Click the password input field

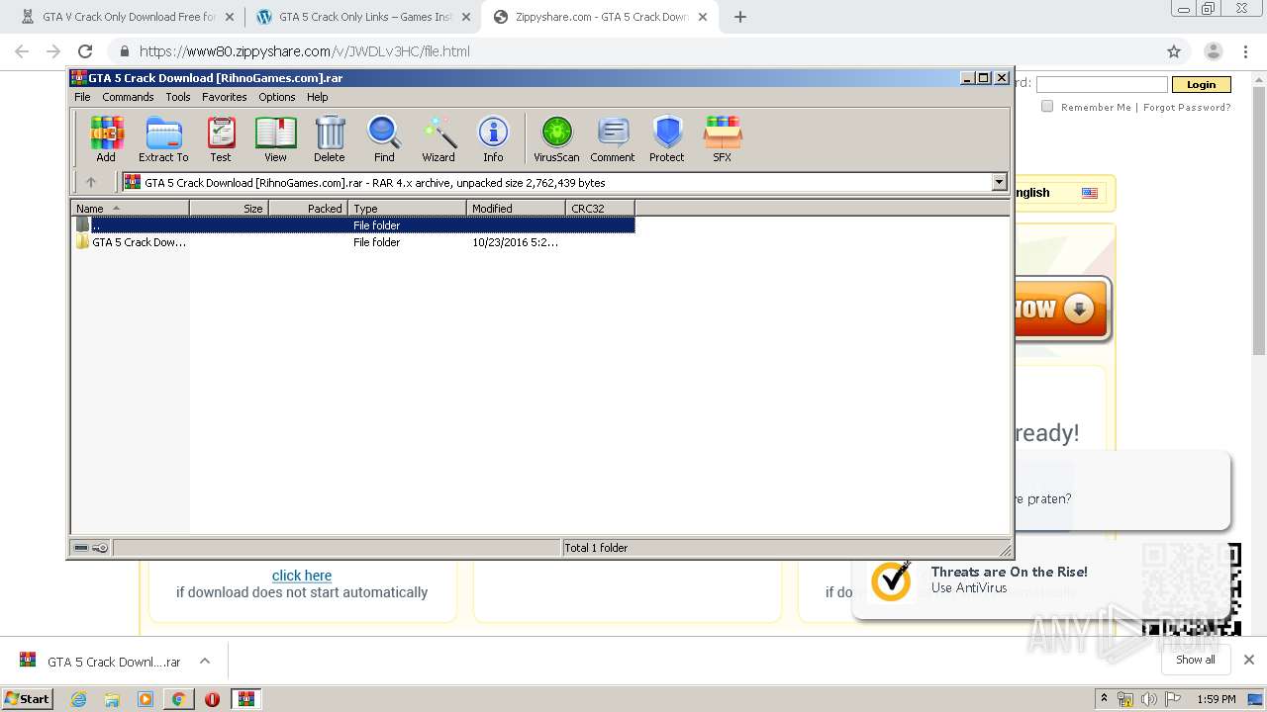click(1102, 85)
